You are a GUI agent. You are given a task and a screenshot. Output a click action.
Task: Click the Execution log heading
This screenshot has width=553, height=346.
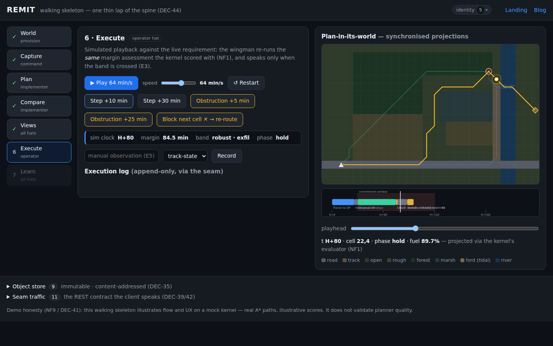pyautogui.click(x=154, y=171)
